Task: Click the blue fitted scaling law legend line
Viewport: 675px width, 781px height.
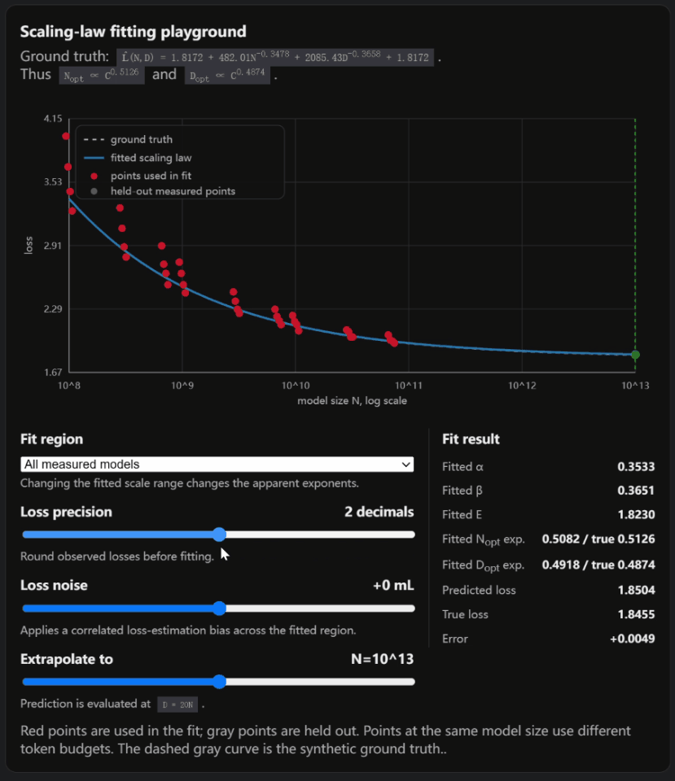Action: [94, 158]
